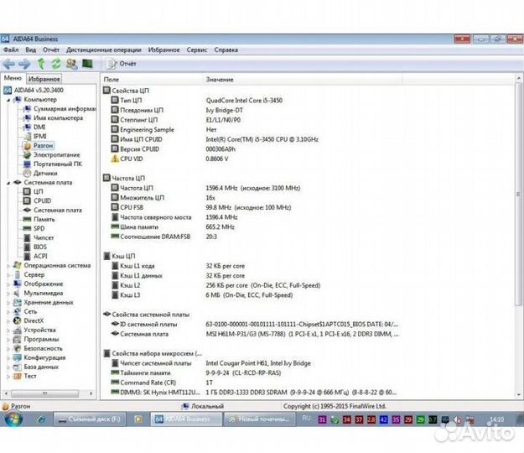Click the Back navigation arrow in toolbar
524x453 pixels.
8,64
